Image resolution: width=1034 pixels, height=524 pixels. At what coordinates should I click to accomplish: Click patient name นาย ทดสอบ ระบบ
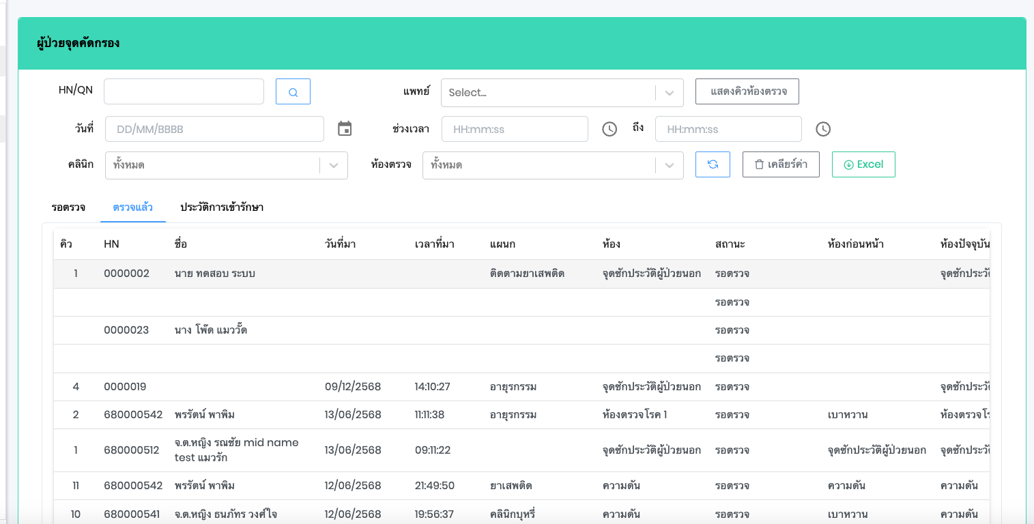click(x=215, y=274)
